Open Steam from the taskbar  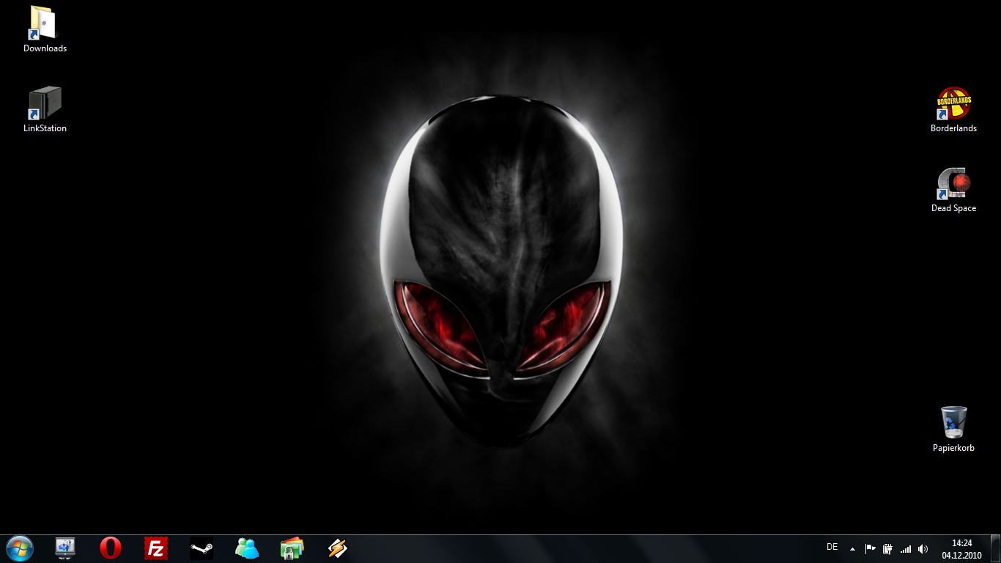[x=202, y=548]
